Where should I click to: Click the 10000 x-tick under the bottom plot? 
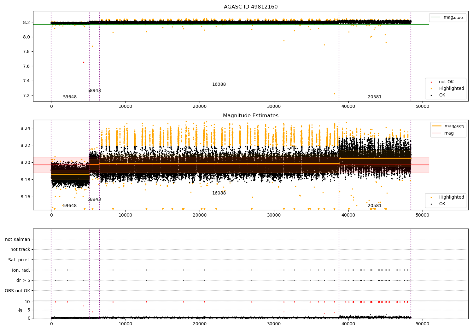[x=126, y=324]
